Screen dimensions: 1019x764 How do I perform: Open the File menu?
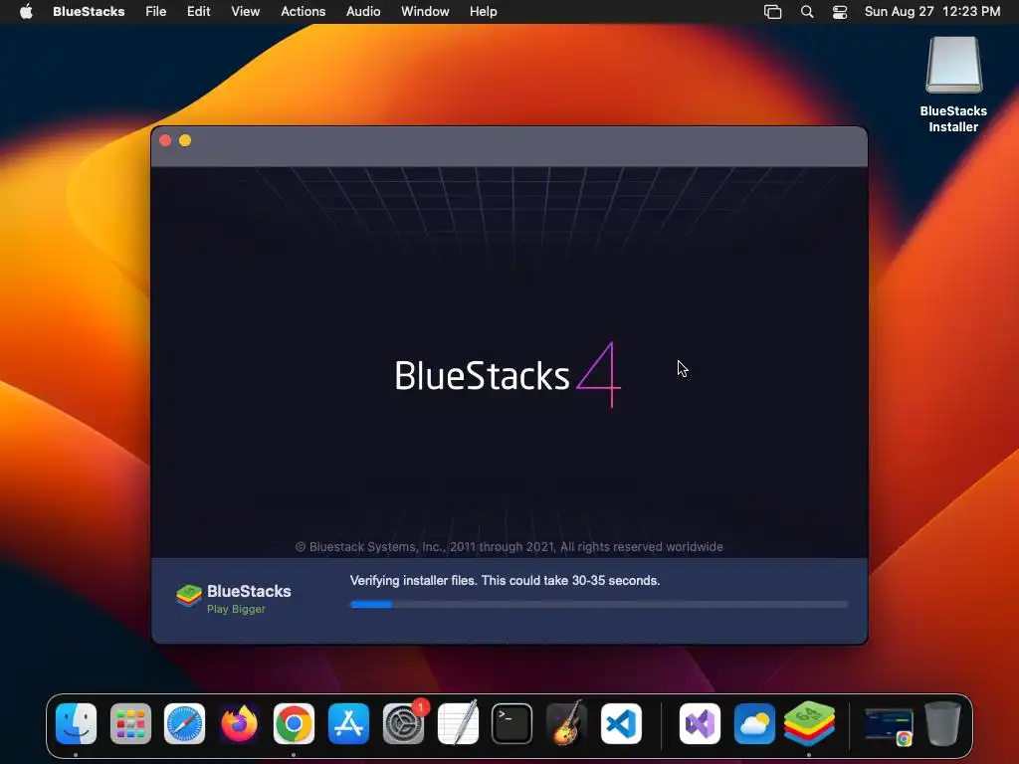point(156,12)
